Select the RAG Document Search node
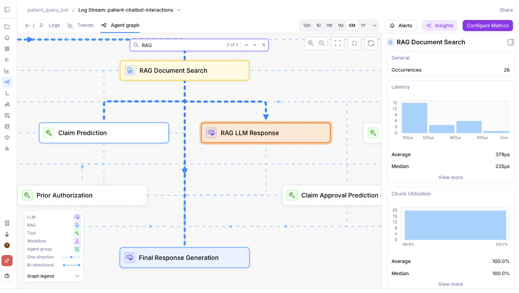519x293 pixels. [185, 70]
